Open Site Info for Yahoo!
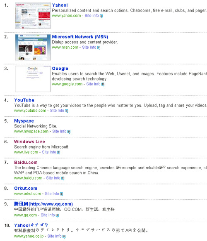207x241 pixels. click(x=91, y=16)
